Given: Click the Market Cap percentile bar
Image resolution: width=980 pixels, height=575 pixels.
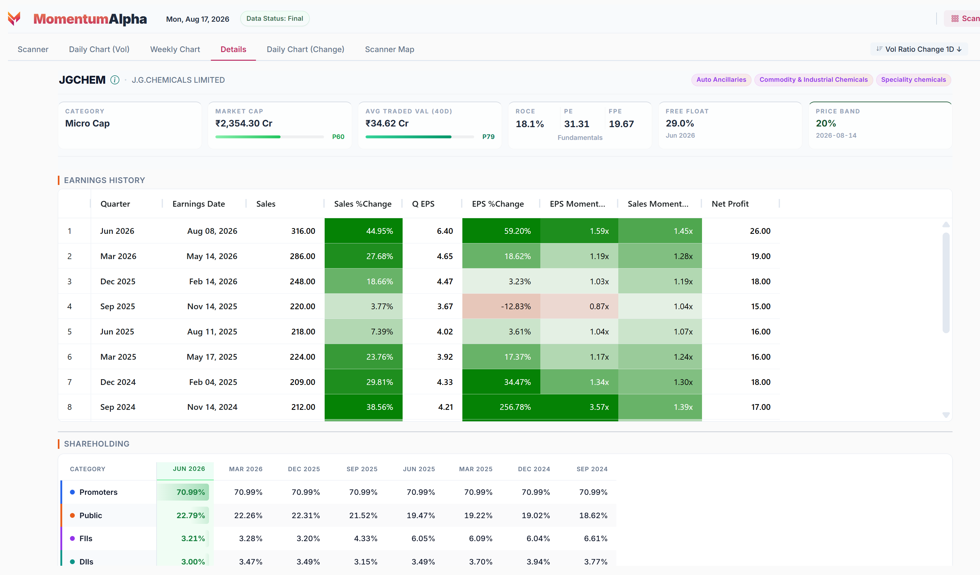Looking at the screenshot, I should coord(269,137).
